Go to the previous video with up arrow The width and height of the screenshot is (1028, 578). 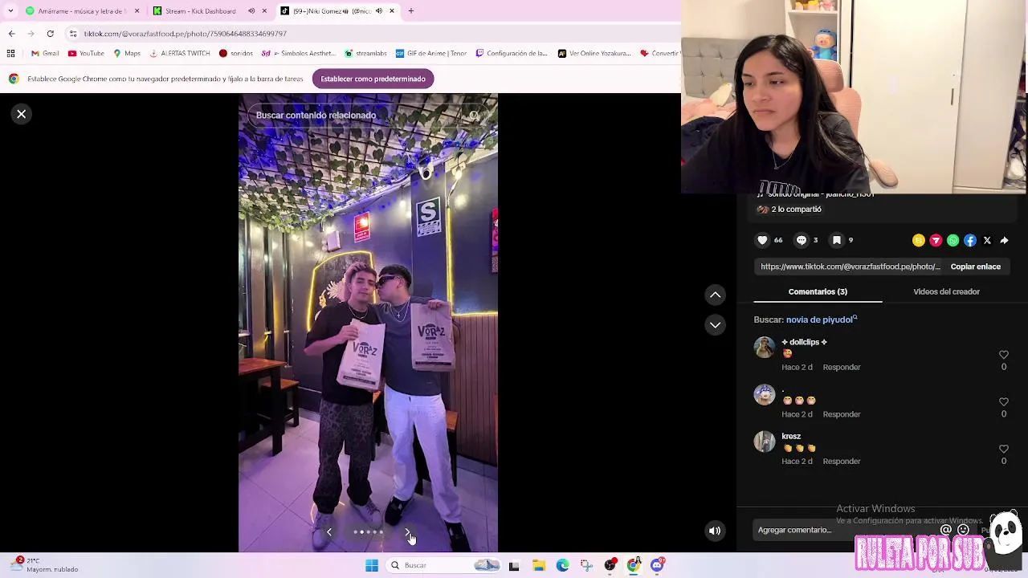click(715, 295)
